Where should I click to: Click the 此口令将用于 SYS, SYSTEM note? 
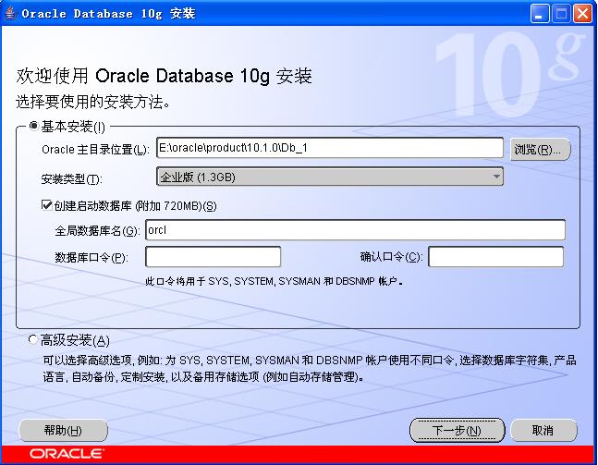tap(274, 282)
